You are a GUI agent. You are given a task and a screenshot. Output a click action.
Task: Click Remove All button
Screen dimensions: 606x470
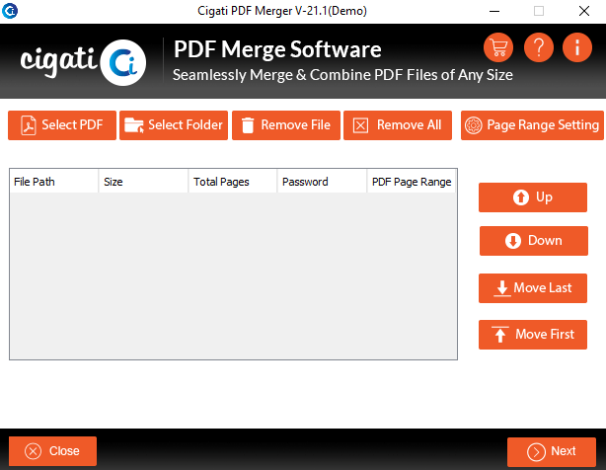pos(398,125)
